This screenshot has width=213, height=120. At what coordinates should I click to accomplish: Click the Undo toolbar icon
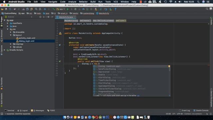[x=15, y=9]
